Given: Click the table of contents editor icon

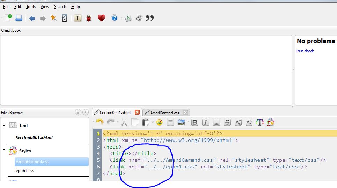Looking at the screenshot, I should pos(65,18).
